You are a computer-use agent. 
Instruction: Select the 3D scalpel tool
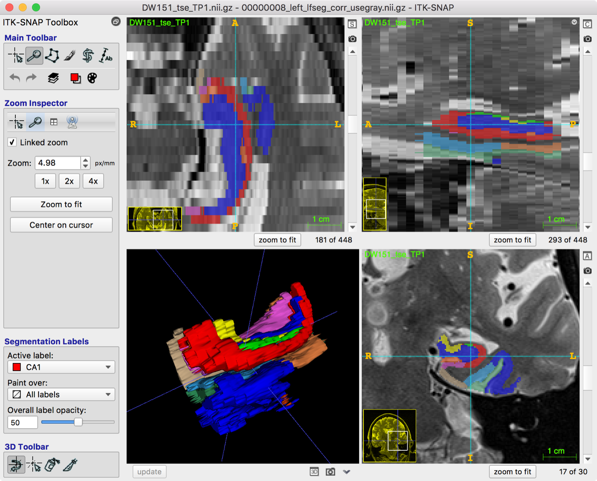coord(70,465)
